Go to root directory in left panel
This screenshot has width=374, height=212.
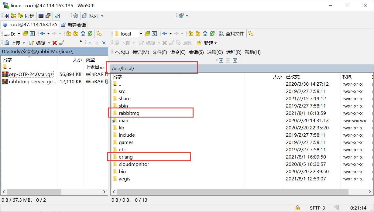tap(76, 34)
